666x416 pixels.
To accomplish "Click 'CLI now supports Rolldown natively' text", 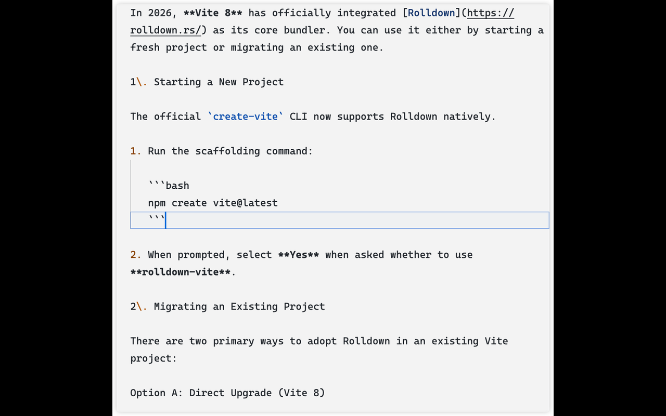I will 393,116.
